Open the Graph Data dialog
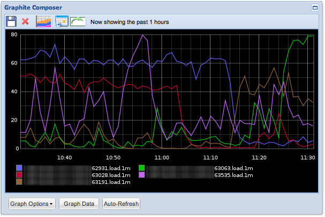Image resolution: width=325 pixels, height=217 pixels. pyautogui.click(x=79, y=204)
